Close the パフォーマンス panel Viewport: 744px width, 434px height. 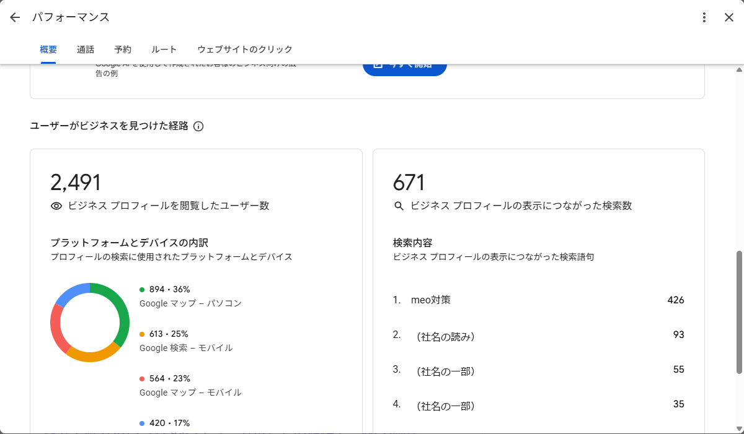click(x=729, y=17)
